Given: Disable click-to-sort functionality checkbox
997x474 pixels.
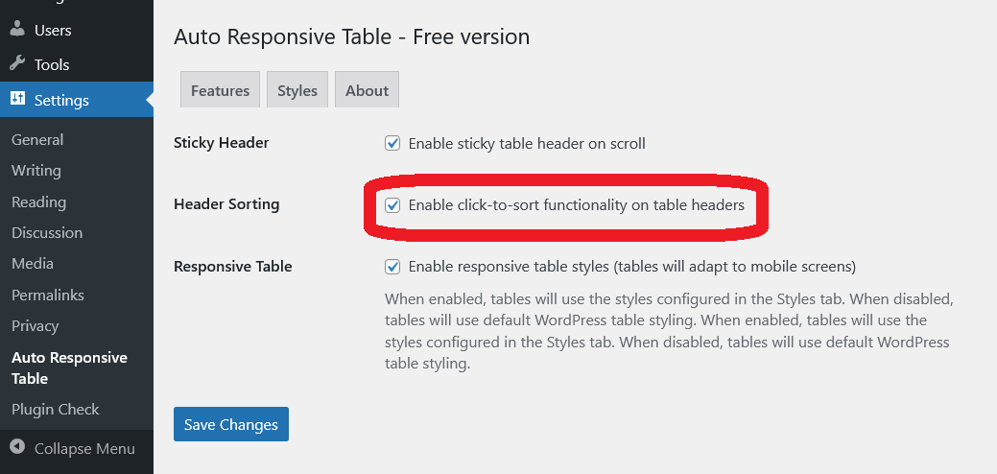Looking at the screenshot, I should 392,205.
